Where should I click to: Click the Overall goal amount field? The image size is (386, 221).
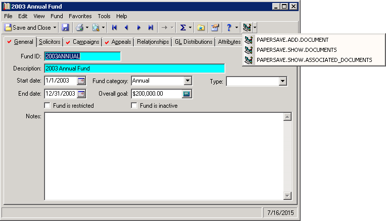pos(157,94)
